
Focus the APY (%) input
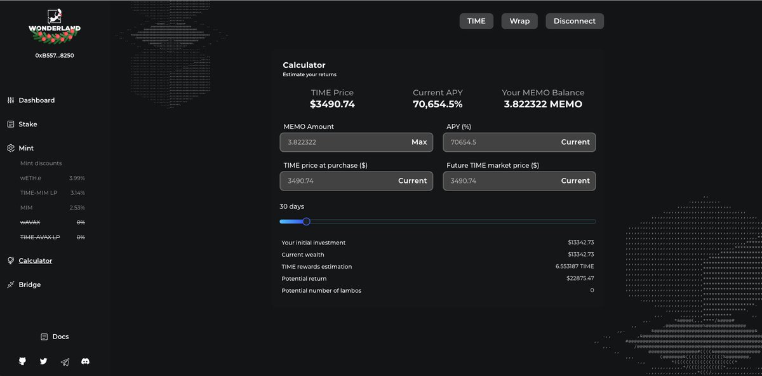[x=519, y=142]
